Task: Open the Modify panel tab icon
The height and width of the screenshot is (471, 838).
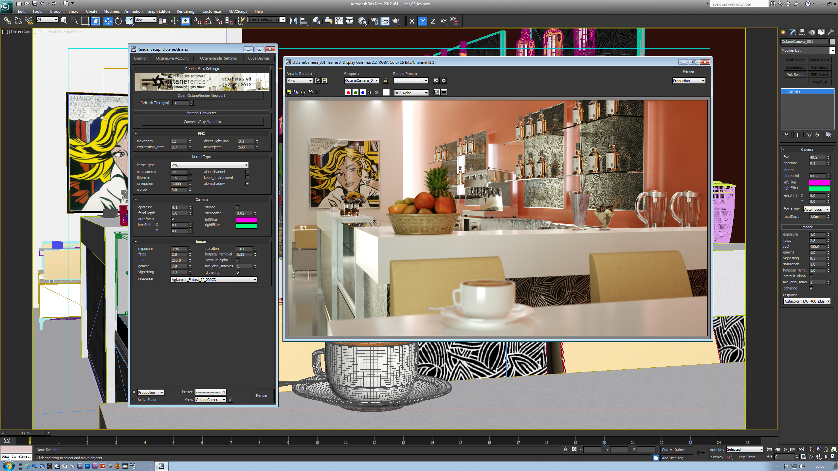Action: point(792,32)
